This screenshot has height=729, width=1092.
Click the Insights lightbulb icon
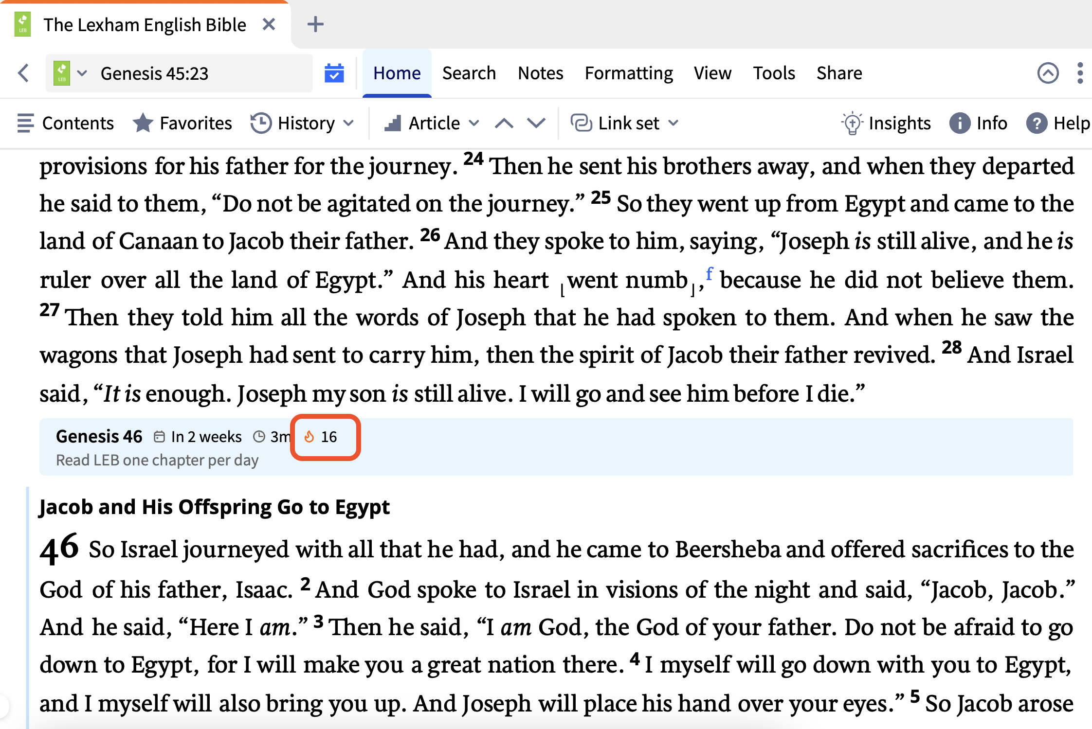click(x=852, y=124)
